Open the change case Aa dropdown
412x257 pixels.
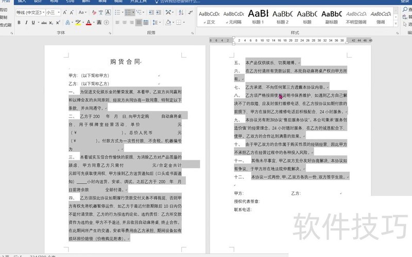[82, 12]
